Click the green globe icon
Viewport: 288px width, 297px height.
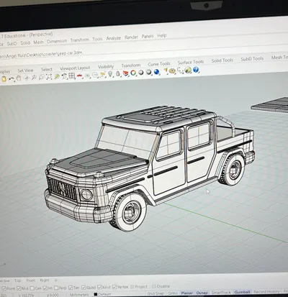pos(188,70)
